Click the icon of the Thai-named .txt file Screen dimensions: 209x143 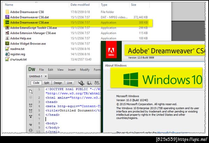[7, 59]
